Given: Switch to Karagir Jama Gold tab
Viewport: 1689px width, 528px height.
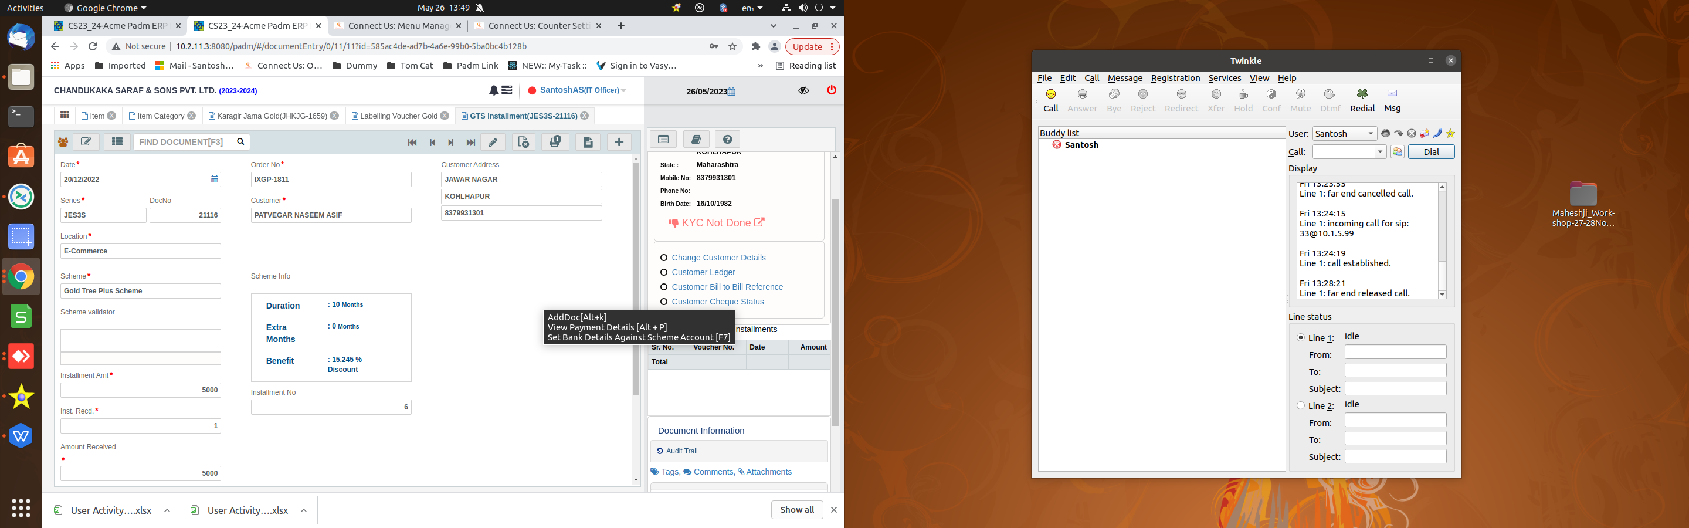Looking at the screenshot, I should coord(272,116).
